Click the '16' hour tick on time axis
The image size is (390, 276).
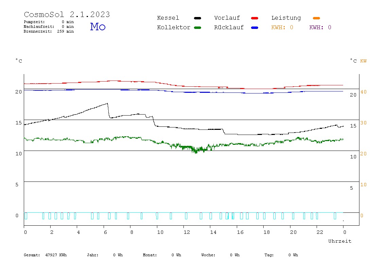point(240,232)
